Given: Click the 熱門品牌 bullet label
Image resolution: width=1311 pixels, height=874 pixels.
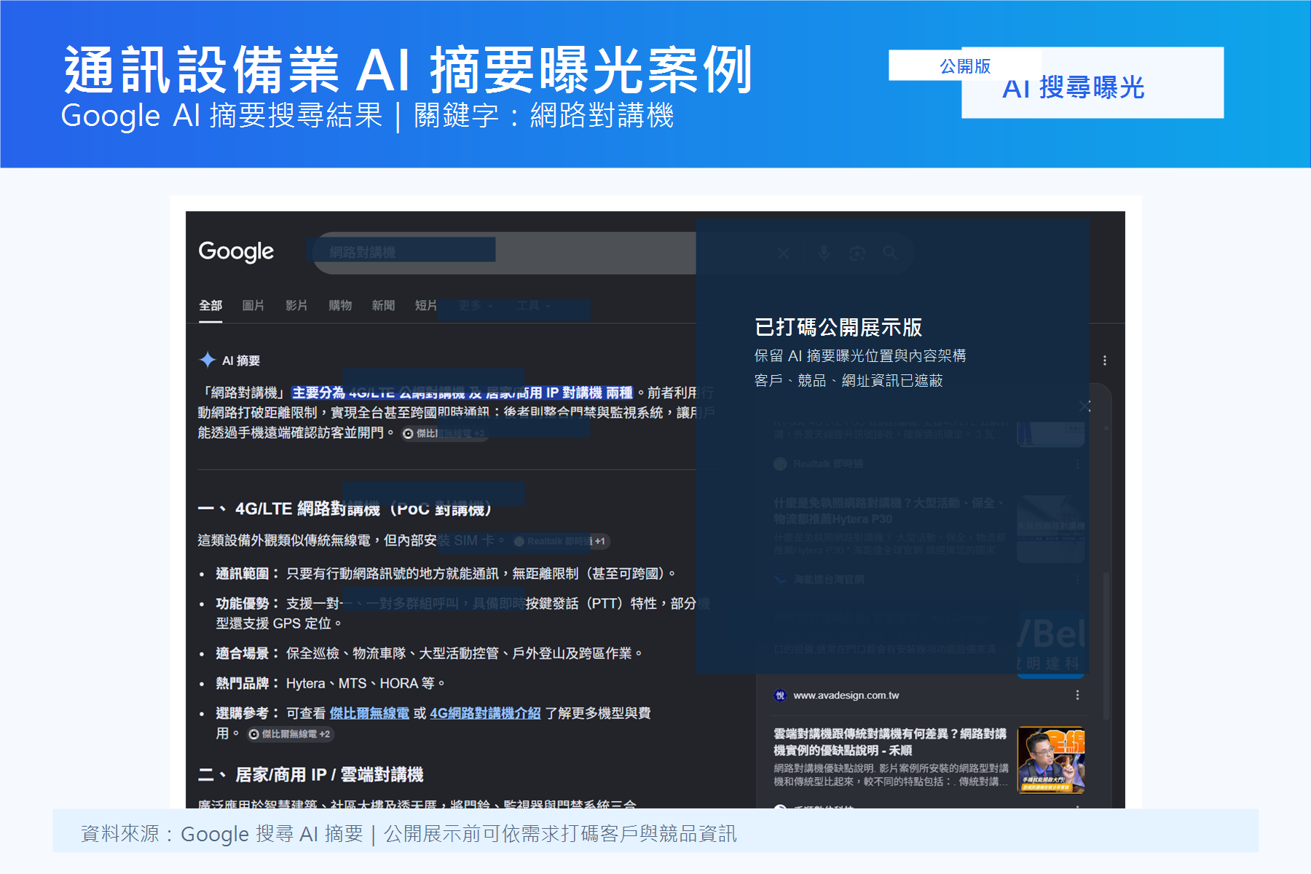Looking at the screenshot, I should tap(248, 683).
